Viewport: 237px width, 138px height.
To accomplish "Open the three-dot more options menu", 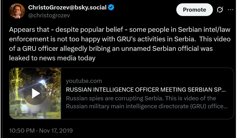I will (x=230, y=10).
